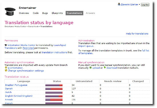This screenshot has height=108, width=157.
Task: Click the branch icon next to lp:entertainer
Action: click(6, 68)
